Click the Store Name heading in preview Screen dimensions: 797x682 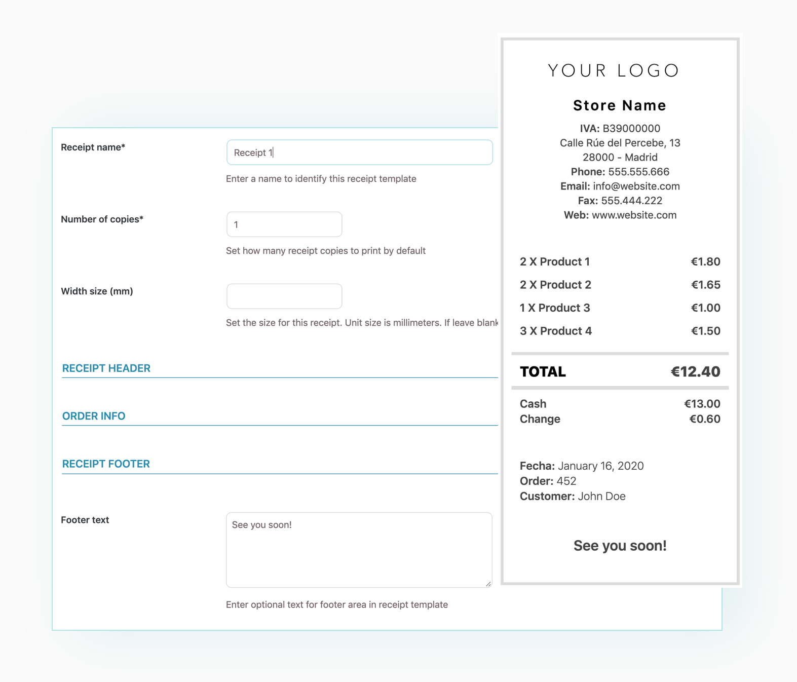[620, 105]
